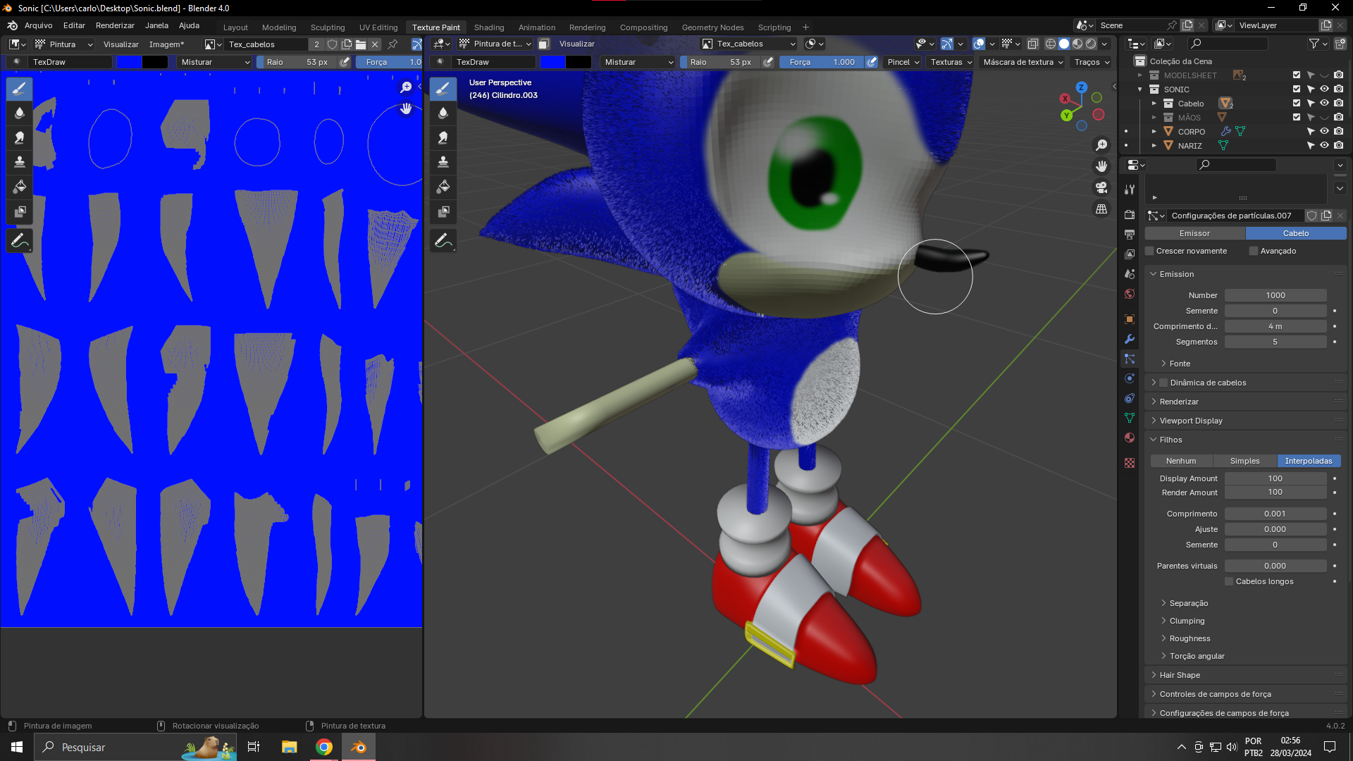Open the Misturar blend mode dropdown in the viewport

tap(638, 62)
